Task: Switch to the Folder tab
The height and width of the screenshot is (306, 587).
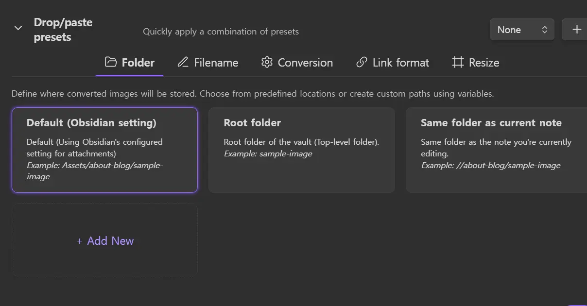Action: point(130,63)
